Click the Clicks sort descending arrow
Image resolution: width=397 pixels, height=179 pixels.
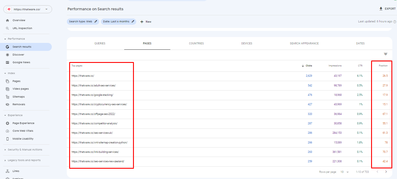pyautogui.click(x=303, y=66)
